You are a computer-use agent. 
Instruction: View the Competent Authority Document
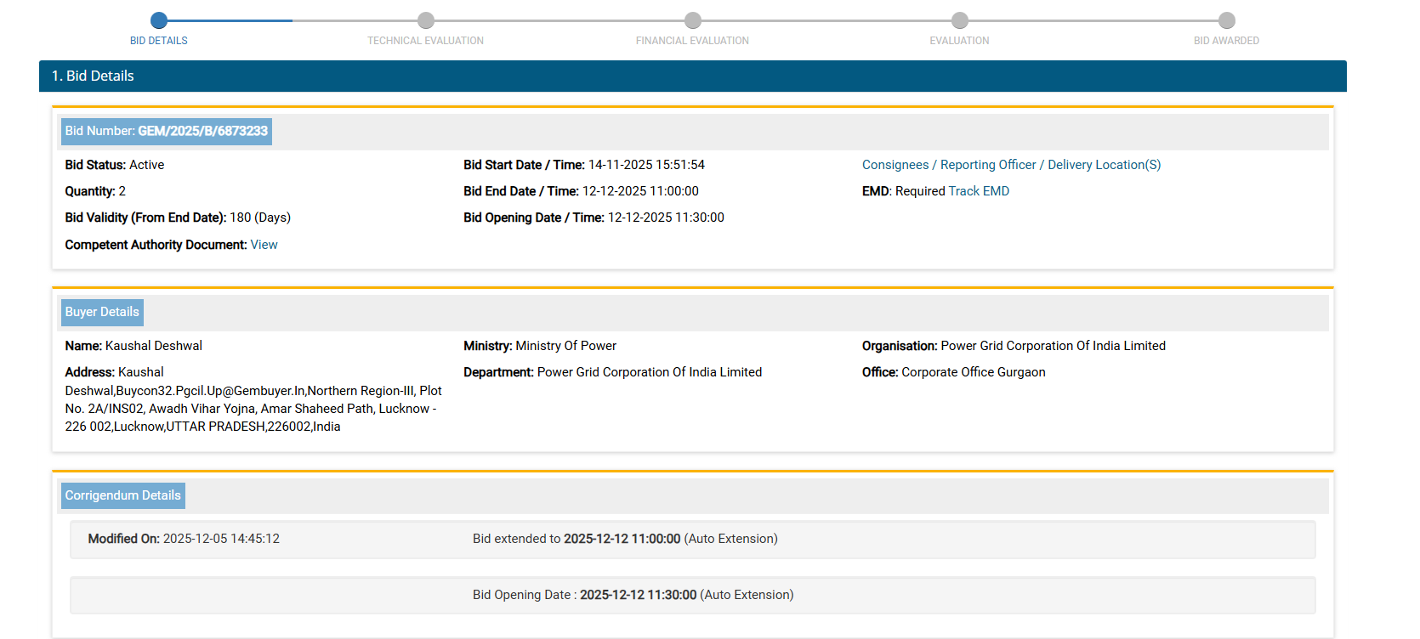point(264,245)
